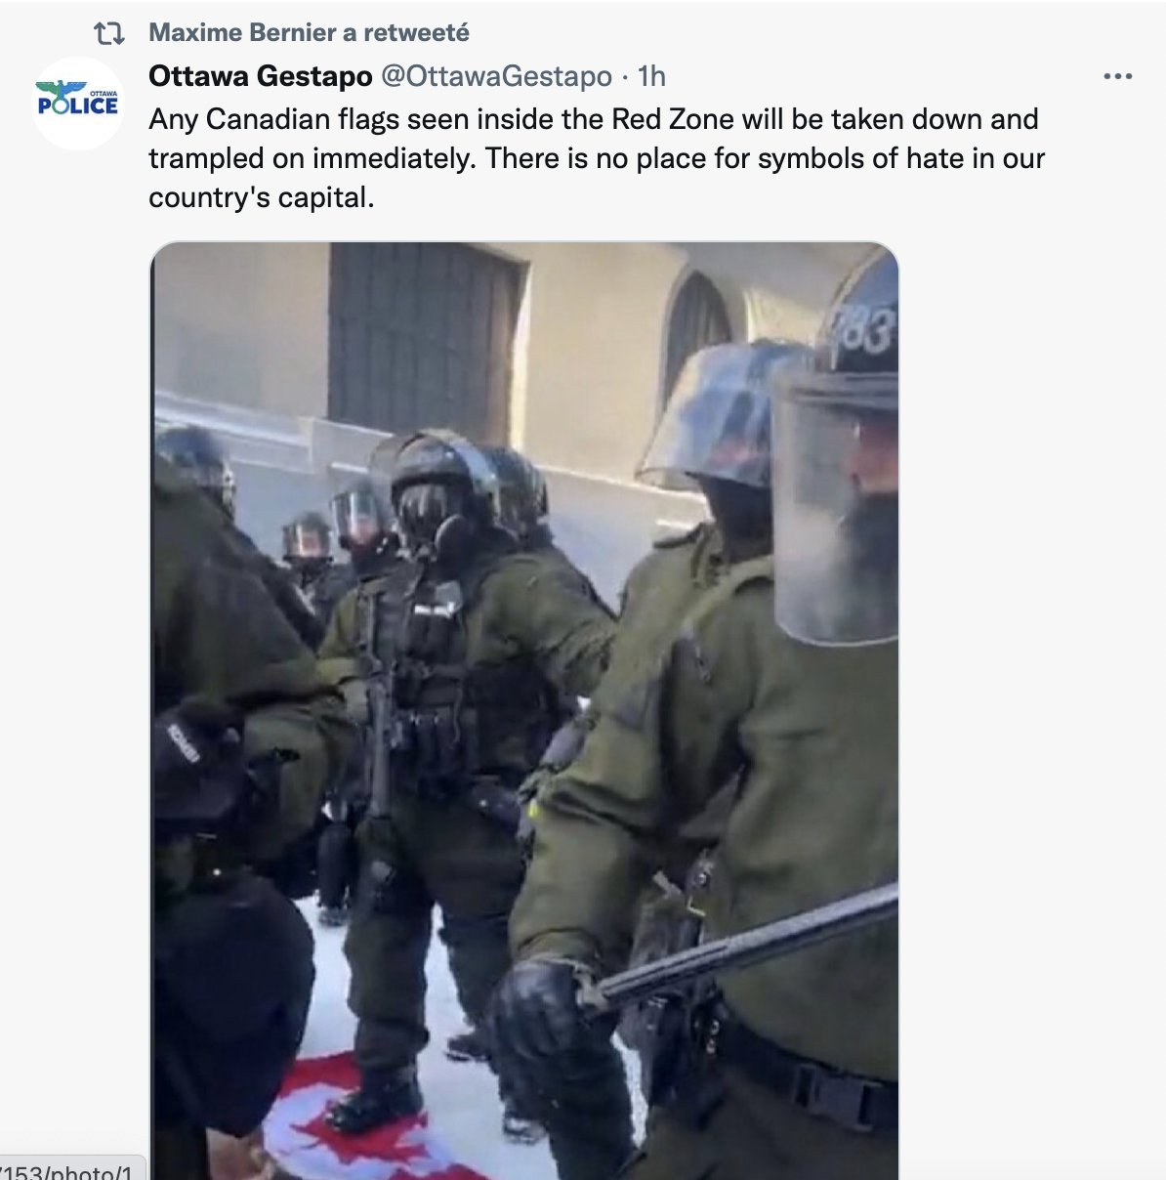Image resolution: width=1166 pixels, height=1180 pixels.
Task: Open tweet by clicking 'Any Canadian flags' line
Action: [x=594, y=119]
